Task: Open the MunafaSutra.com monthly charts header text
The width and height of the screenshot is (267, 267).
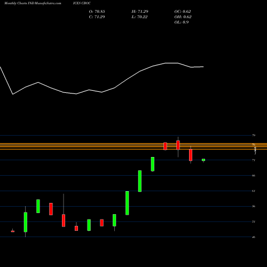Action: click(x=33, y=3)
